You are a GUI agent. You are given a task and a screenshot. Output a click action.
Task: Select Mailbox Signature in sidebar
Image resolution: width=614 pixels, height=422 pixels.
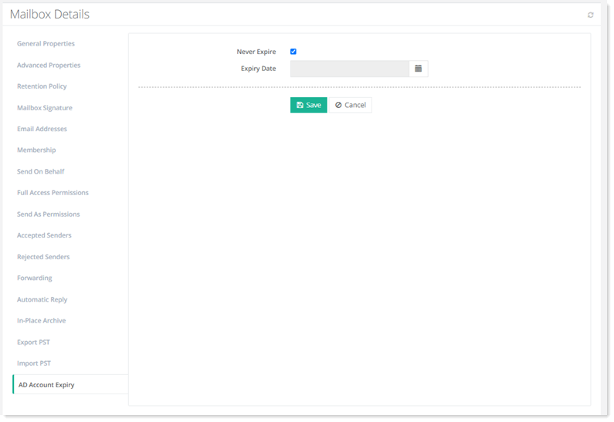point(45,108)
